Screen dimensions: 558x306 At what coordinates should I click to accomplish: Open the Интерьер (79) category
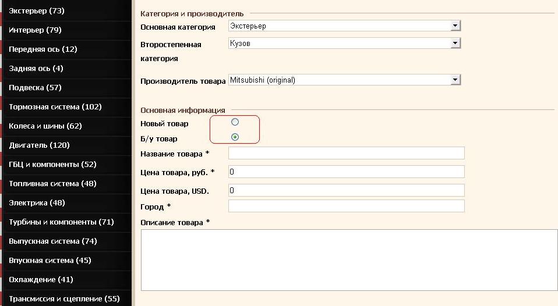click(35, 30)
